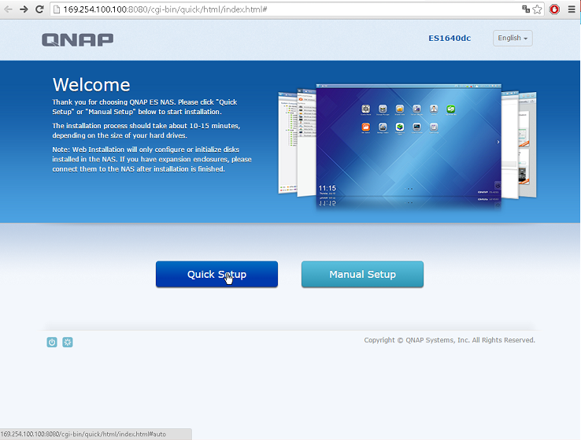Viewport: 581px width, 440px height.
Task: Open the English language dropdown
Action: click(x=513, y=38)
